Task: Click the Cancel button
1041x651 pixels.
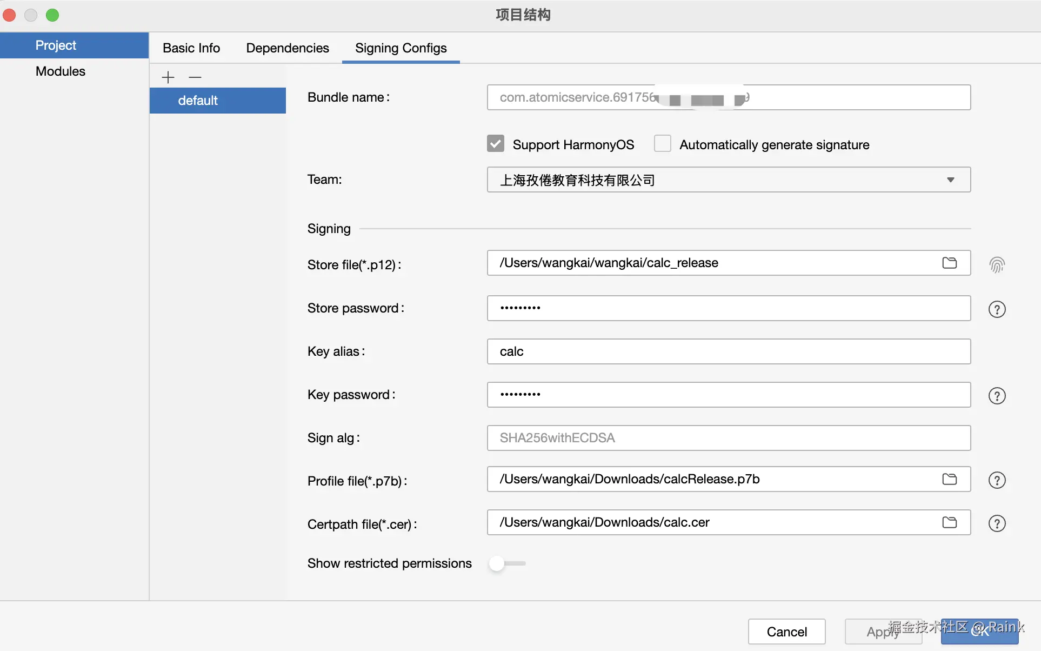Action: click(x=786, y=632)
